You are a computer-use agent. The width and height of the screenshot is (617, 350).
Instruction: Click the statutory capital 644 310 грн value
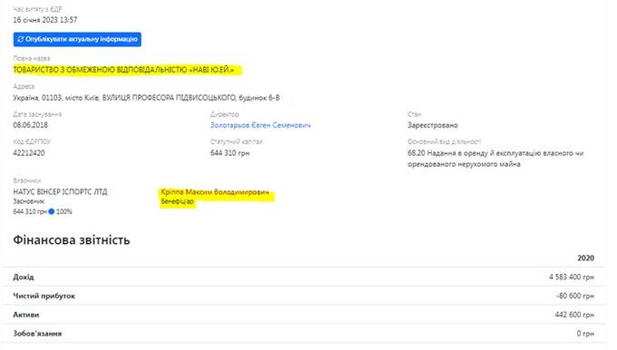click(230, 153)
